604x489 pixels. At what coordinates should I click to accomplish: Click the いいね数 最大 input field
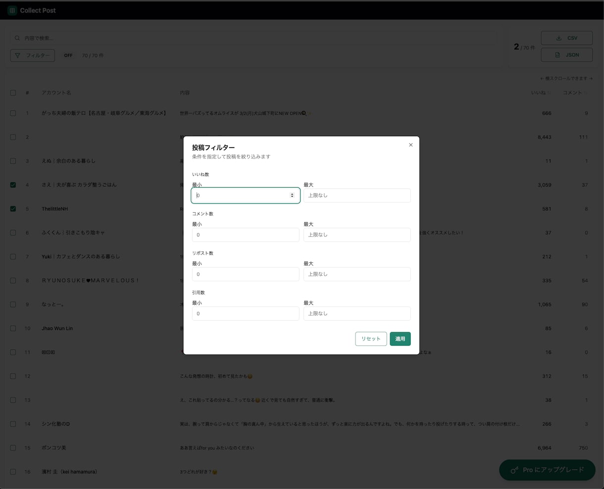coord(357,196)
